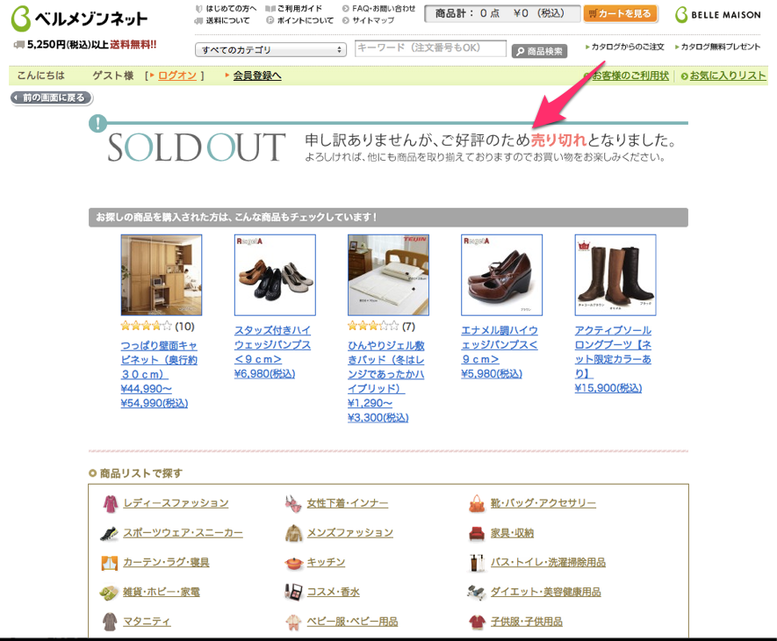777x641 pixels.
Task: Open FAQ・お問い合わせ in top menu
Action: pyautogui.click(x=384, y=9)
